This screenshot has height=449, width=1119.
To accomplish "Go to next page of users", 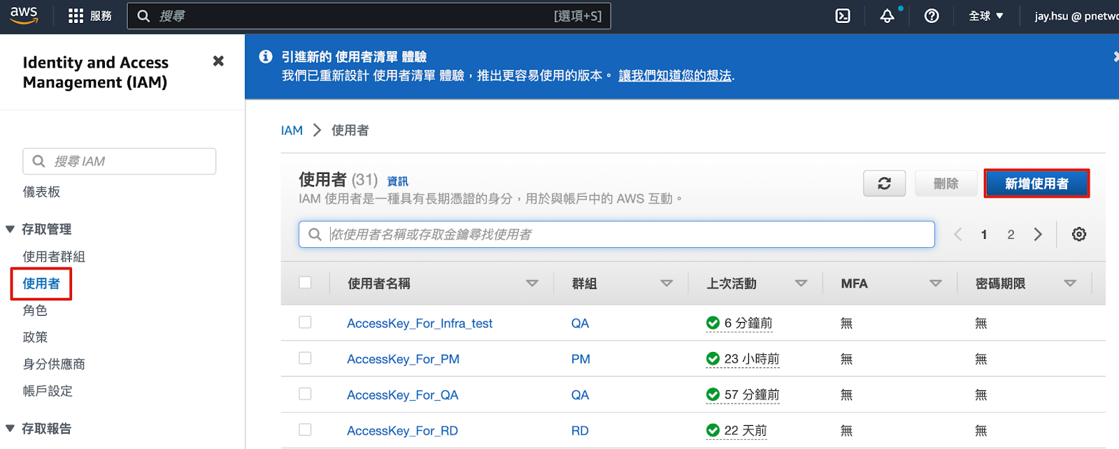I will 1038,235.
